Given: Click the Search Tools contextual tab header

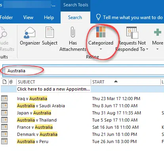Looking at the screenshot, I should point(76,5).
